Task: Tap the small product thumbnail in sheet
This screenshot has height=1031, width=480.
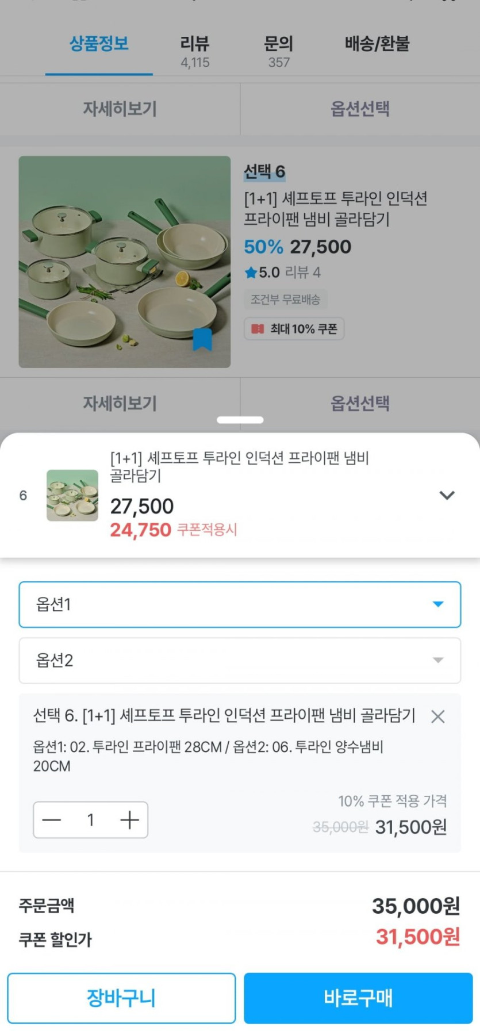Action: coord(72,496)
